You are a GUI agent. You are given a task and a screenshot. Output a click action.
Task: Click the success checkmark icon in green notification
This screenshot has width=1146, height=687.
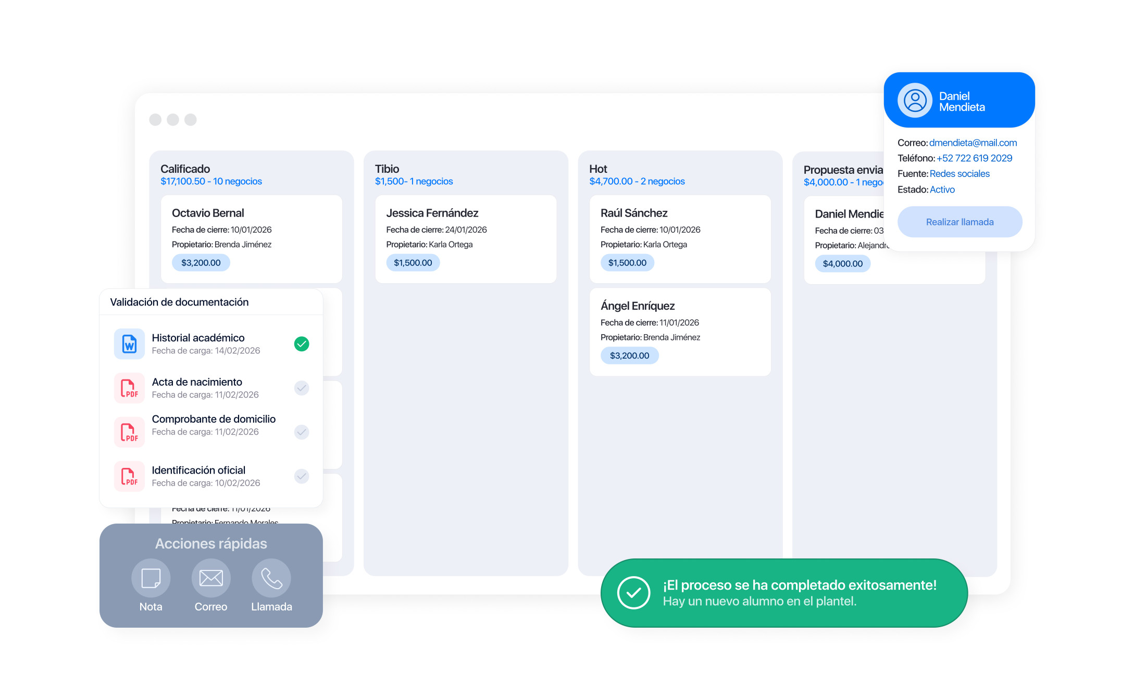(x=633, y=593)
